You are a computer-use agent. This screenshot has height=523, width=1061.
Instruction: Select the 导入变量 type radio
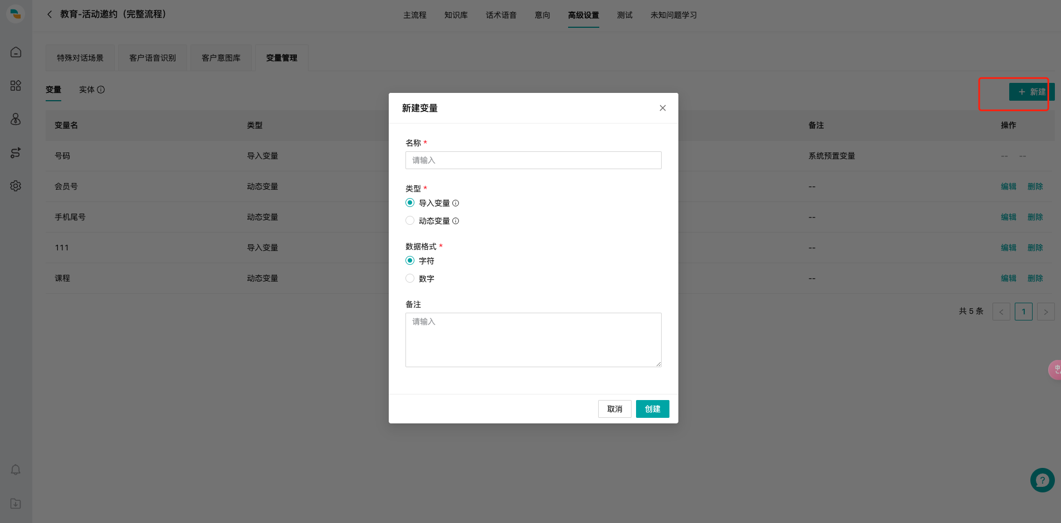point(410,203)
